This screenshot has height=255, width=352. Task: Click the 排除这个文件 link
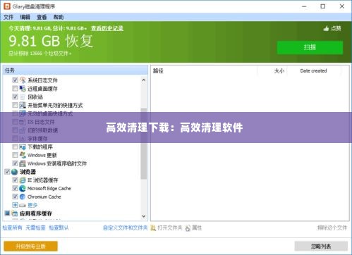(332, 228)
